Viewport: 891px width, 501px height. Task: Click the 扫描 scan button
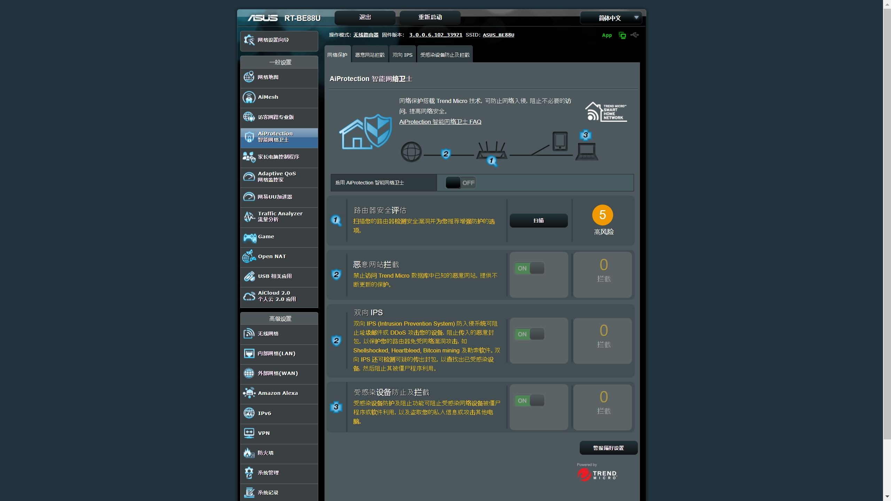[x=539, y=221]
